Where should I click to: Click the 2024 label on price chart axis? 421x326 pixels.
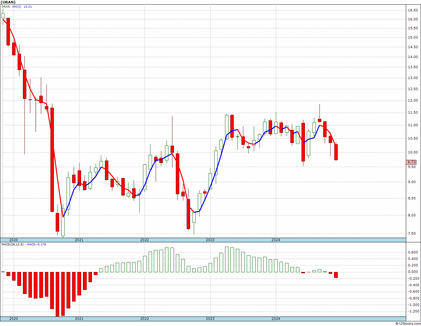pyautogui.click(x=276, y=240)
